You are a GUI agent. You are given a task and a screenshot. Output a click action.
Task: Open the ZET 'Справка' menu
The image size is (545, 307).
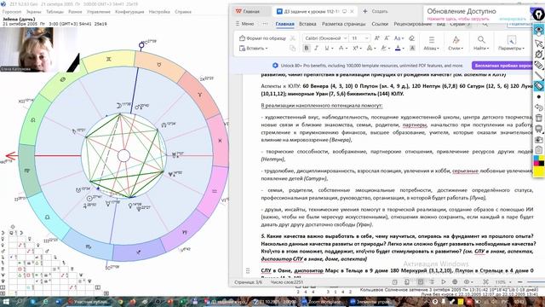point(183,11)
